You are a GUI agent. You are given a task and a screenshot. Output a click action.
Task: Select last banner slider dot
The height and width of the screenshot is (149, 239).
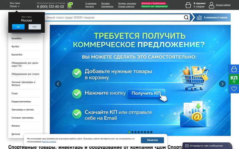click(151, 132)
